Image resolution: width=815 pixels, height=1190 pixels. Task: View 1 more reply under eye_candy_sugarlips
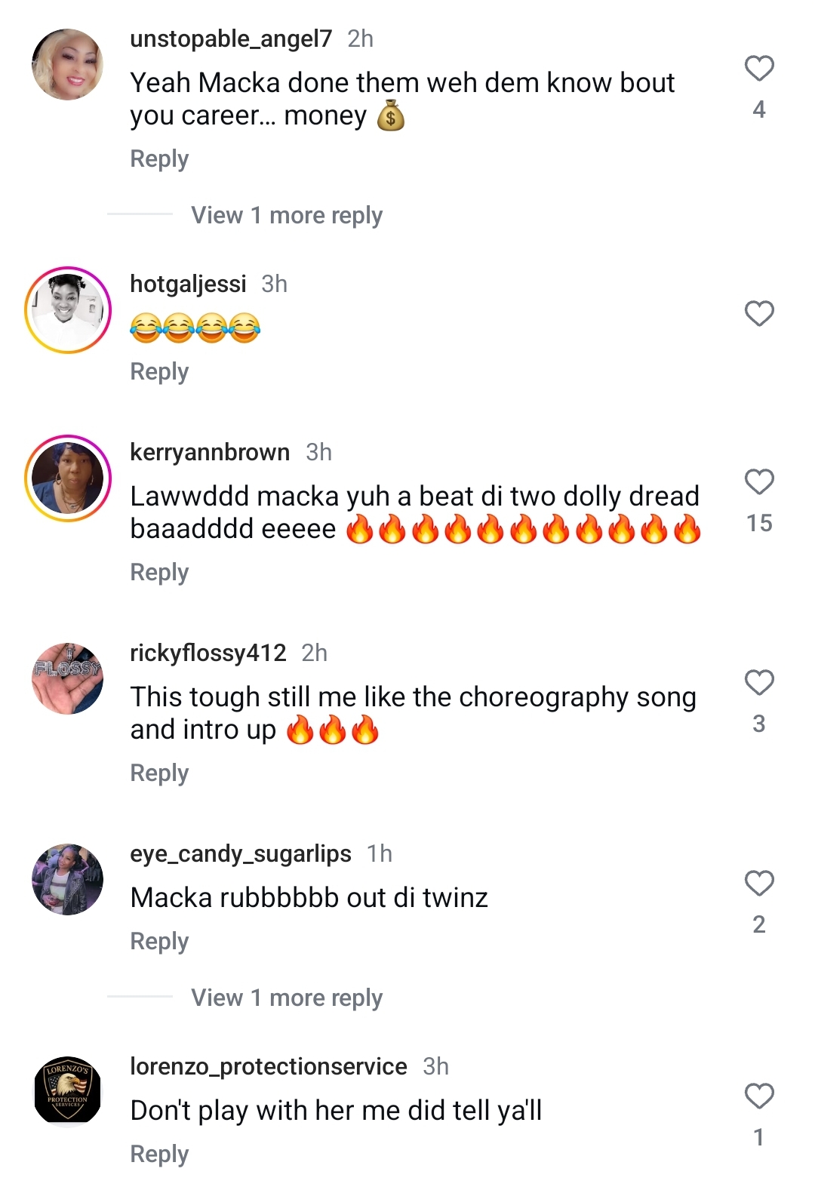click(x=287, y=998)
